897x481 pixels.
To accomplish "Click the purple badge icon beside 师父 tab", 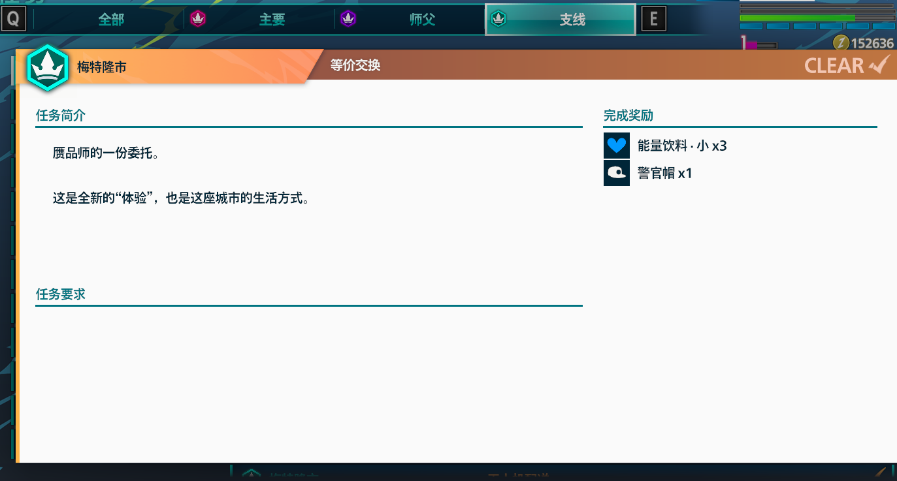I will point(348,19).
